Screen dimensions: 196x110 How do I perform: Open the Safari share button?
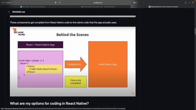point(186,3)
